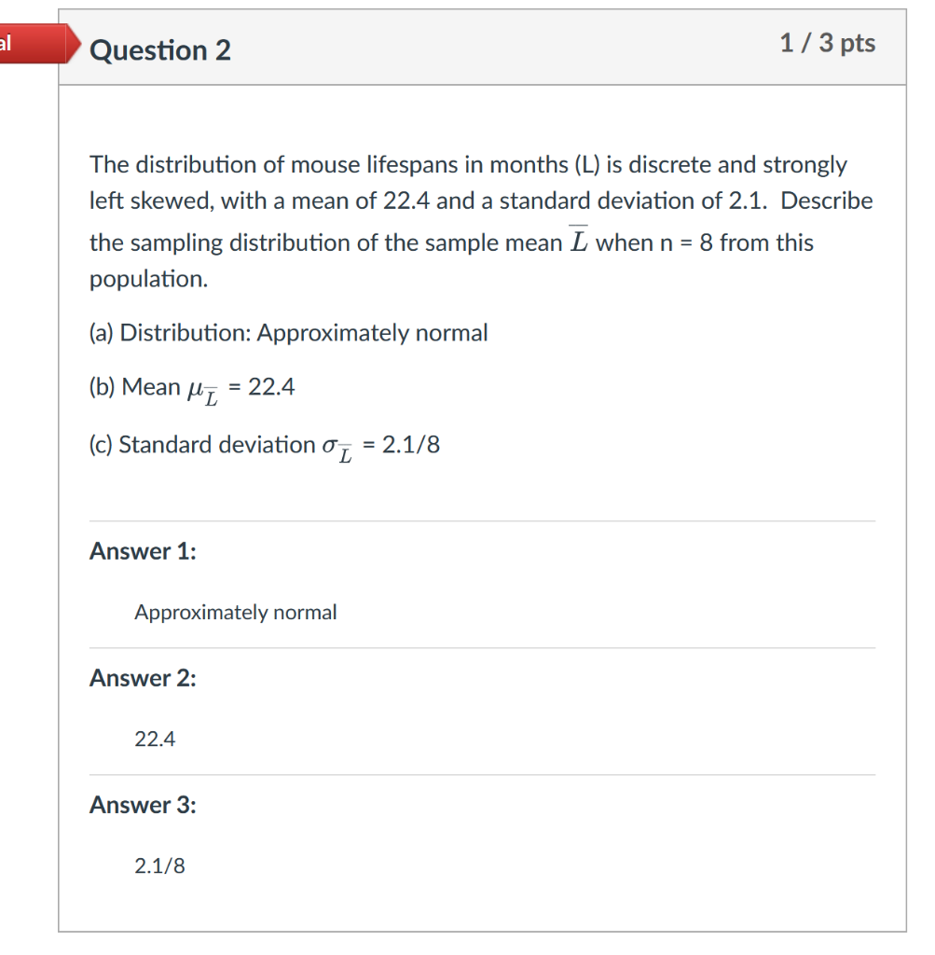Select the 22.4 answer value
Screen dimensions: 935x955
156,739
